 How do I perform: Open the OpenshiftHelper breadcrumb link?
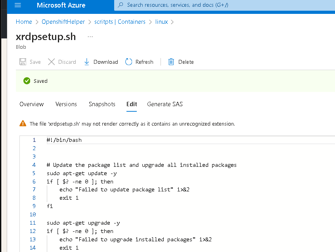tap(63, 22)
